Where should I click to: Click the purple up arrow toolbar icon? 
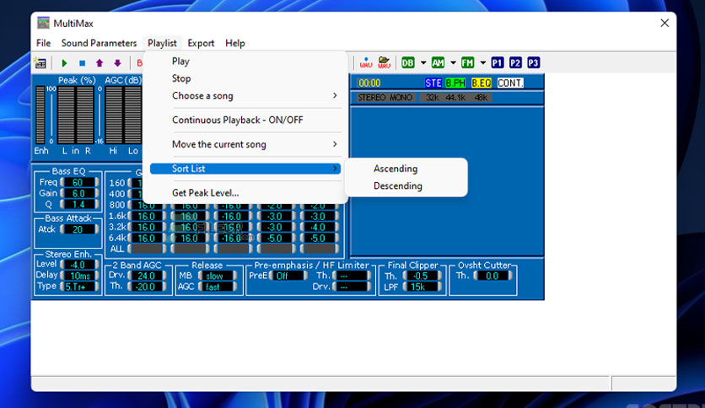point(100,63)
